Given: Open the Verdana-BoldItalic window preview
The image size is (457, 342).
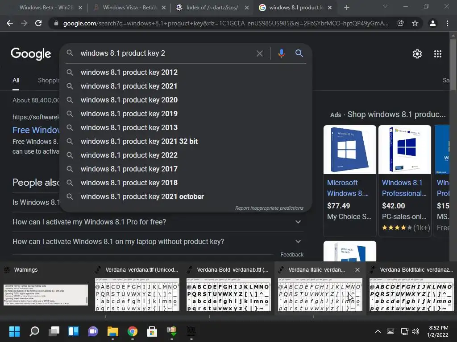Looking at the screenshot, I should tap(411, 288).
